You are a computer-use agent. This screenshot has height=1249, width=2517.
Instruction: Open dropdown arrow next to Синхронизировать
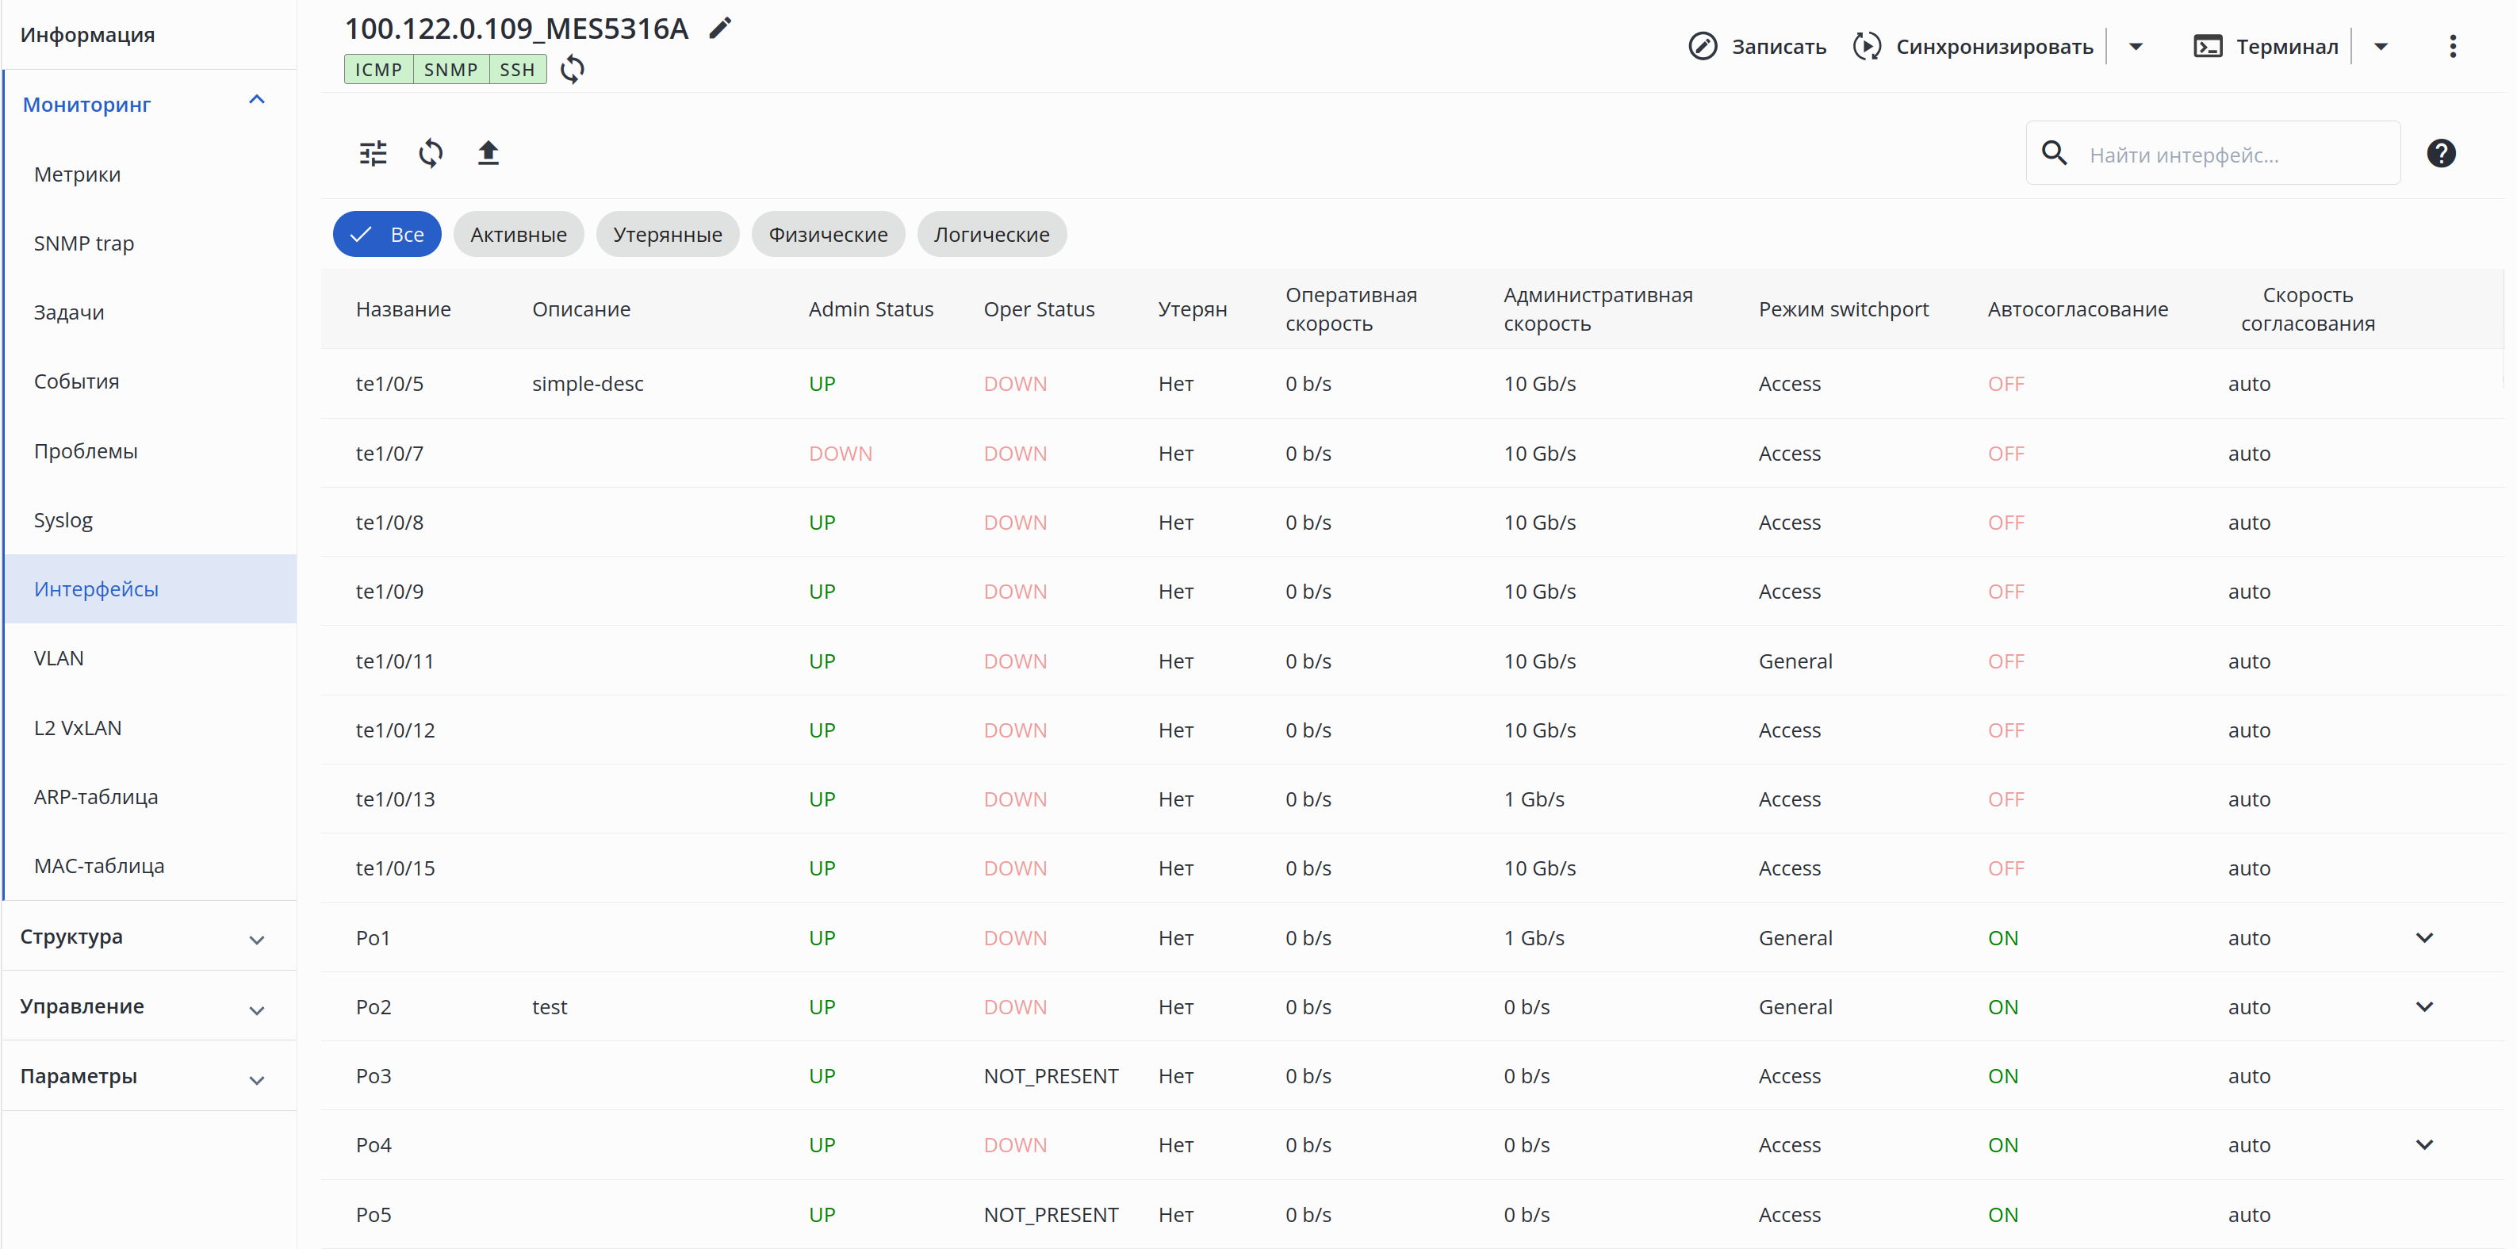coord(2135,47)
